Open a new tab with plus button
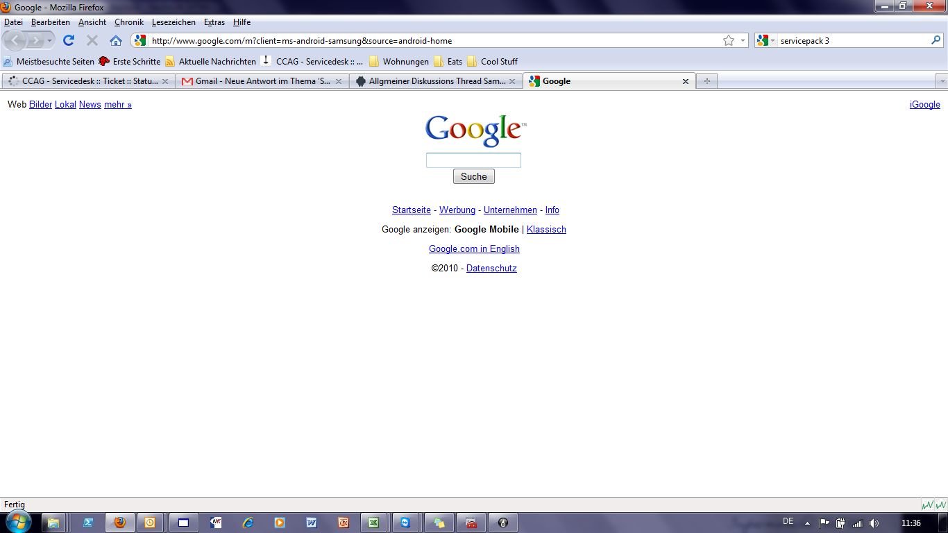 (706, 81)
